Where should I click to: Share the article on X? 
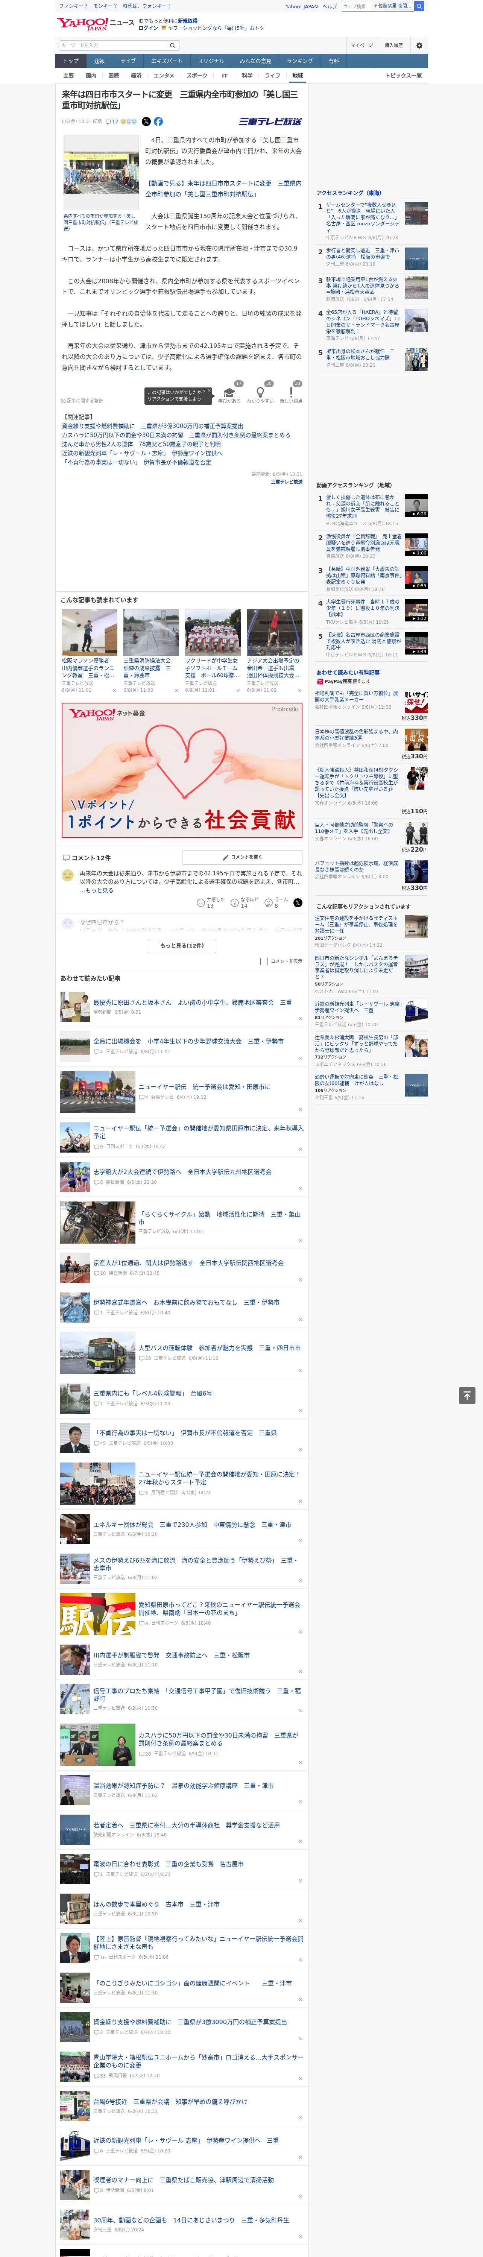146,122
